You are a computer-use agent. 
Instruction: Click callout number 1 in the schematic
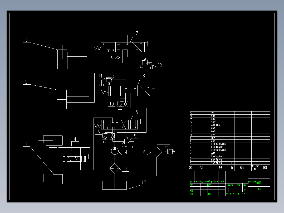pos(27,144)
